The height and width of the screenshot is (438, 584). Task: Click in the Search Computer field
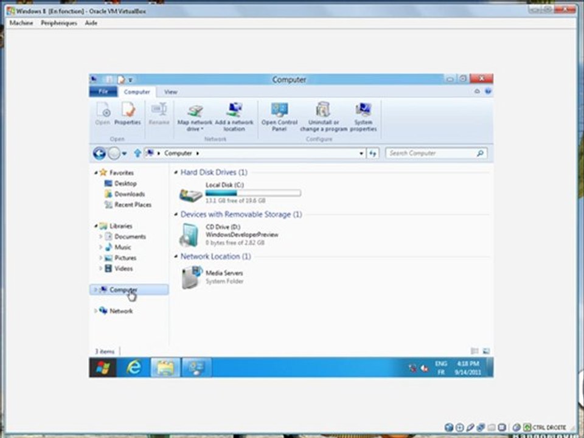[436, 153]
